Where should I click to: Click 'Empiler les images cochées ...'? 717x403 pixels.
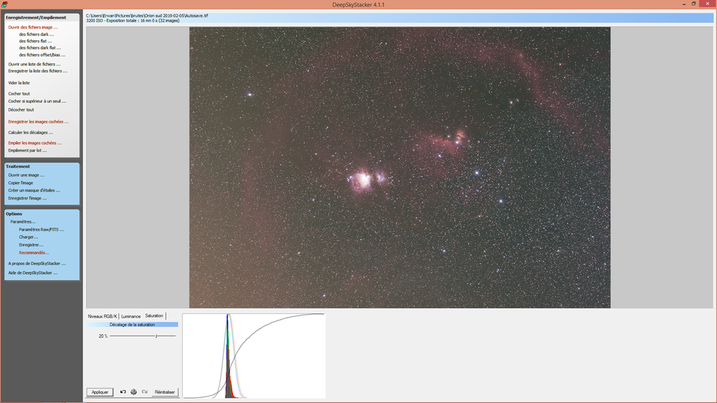[34, 143]
